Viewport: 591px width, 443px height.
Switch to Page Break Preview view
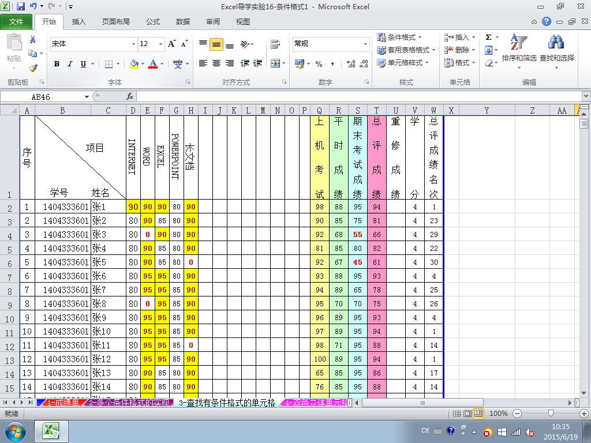click(478, 413)
